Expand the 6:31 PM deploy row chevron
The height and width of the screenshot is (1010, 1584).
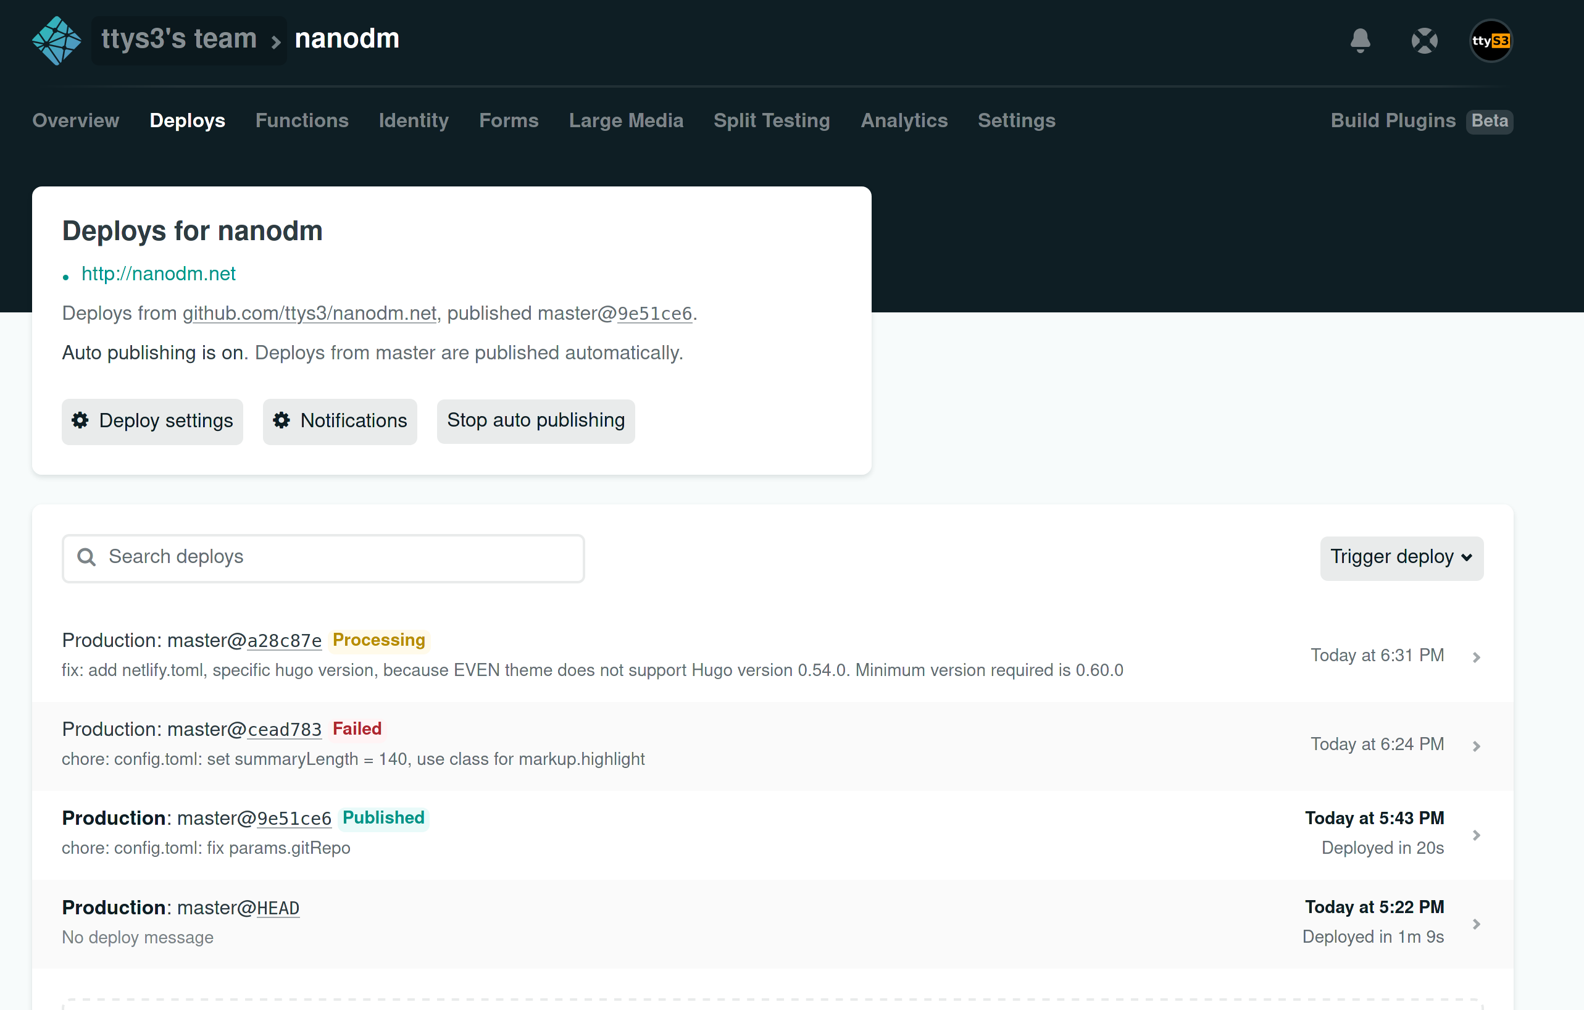click(x=1477, y=657)
